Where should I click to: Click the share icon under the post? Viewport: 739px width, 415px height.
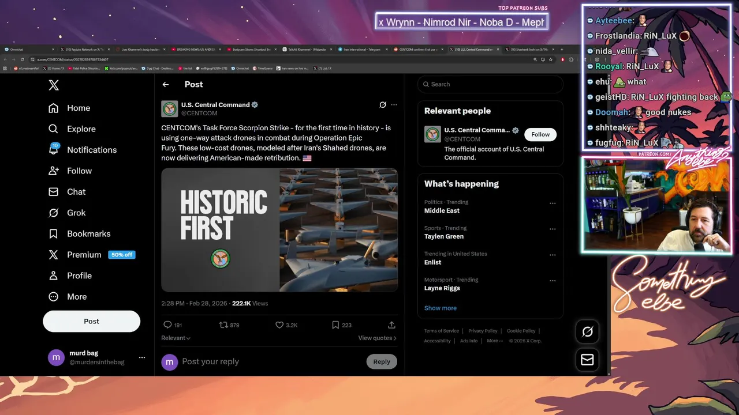(x=391, y=325)
